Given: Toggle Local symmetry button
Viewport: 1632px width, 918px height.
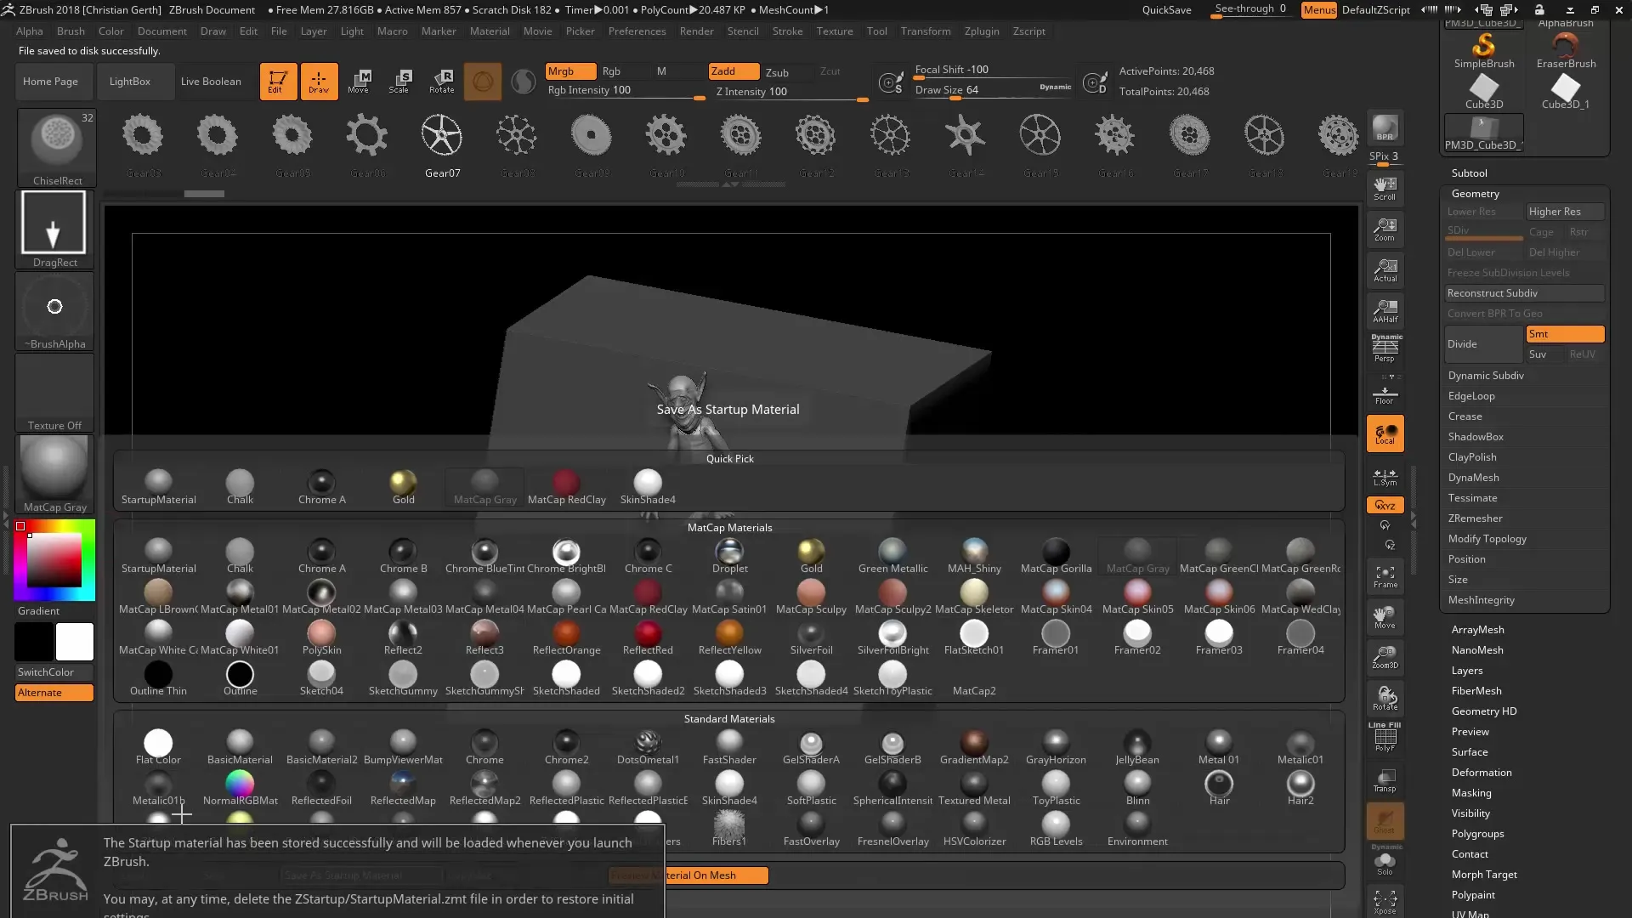Looking at the screenshot, I should 1385,433.
